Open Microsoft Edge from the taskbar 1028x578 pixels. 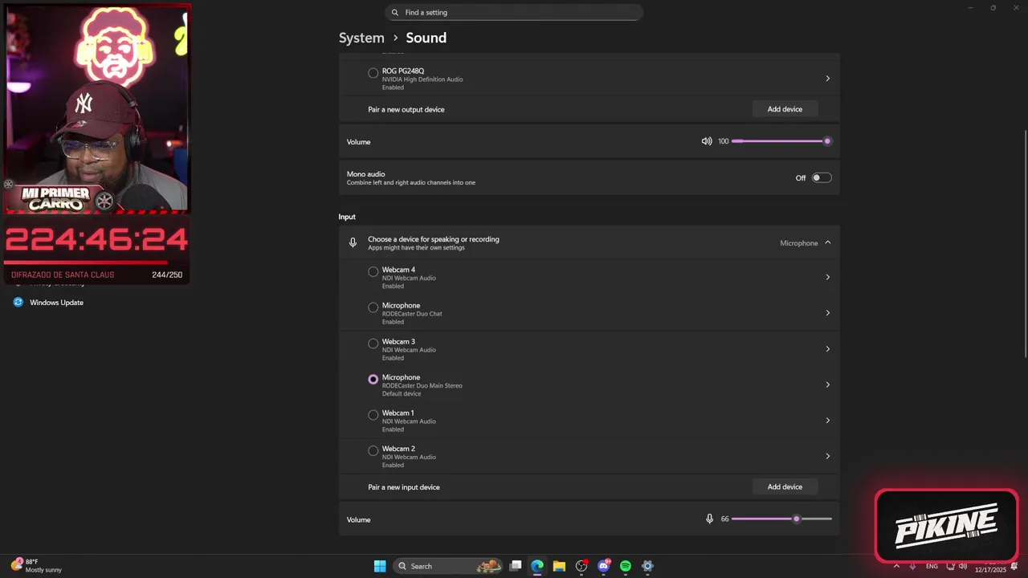[x=537, y=566]
